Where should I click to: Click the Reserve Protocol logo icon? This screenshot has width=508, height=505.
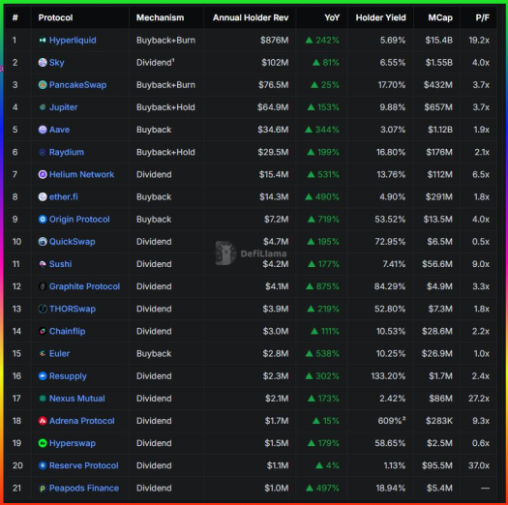[43, 465]
